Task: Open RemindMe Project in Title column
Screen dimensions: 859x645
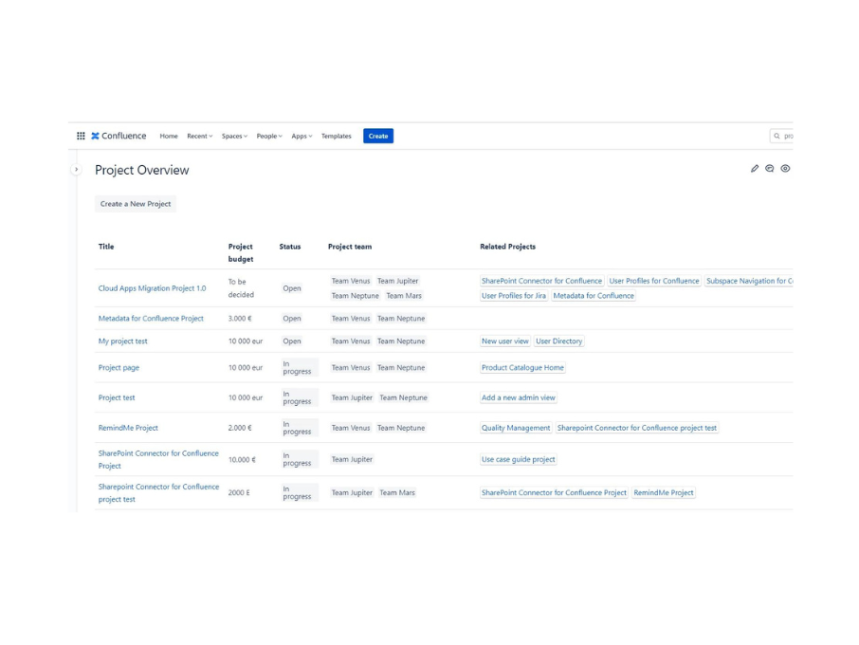Action: point(128,428)
